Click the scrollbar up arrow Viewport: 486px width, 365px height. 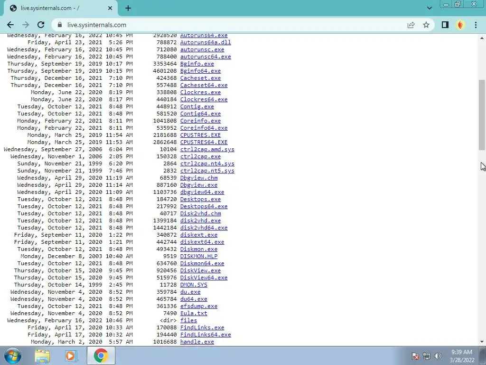[x=482, y=38]
